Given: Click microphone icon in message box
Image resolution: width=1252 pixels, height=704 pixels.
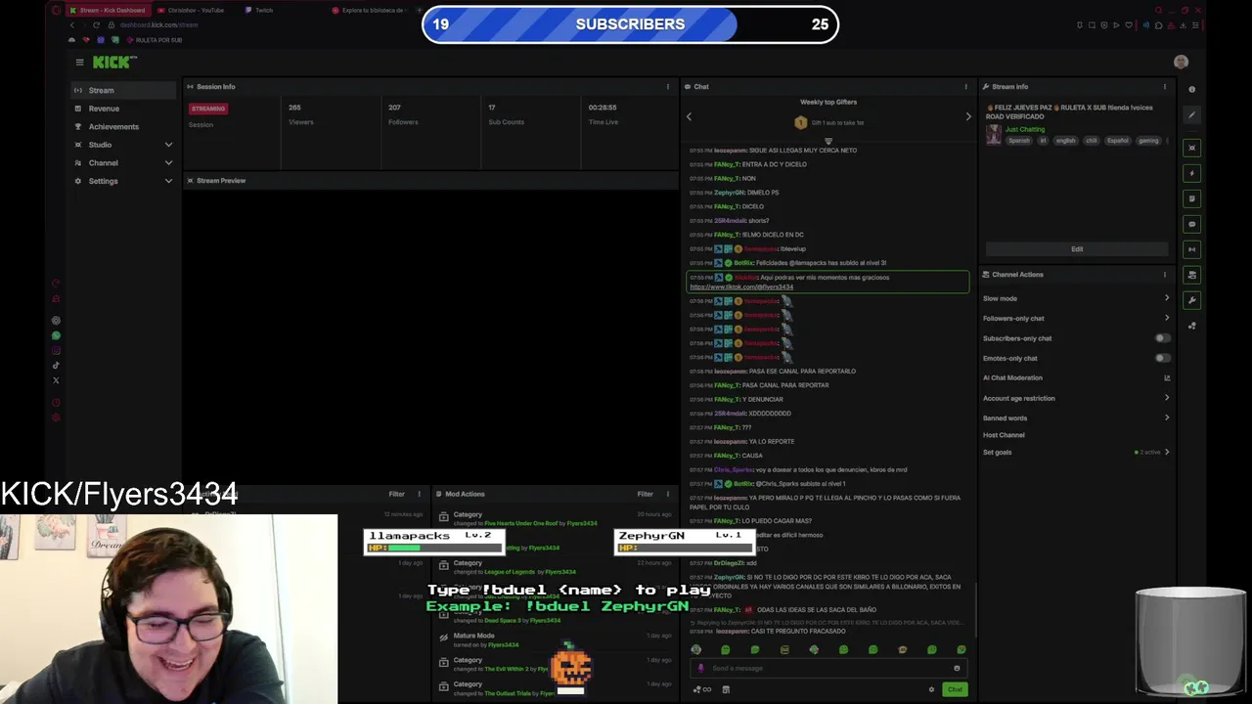Looking at the screenshot, I should (x=700, y=668).
